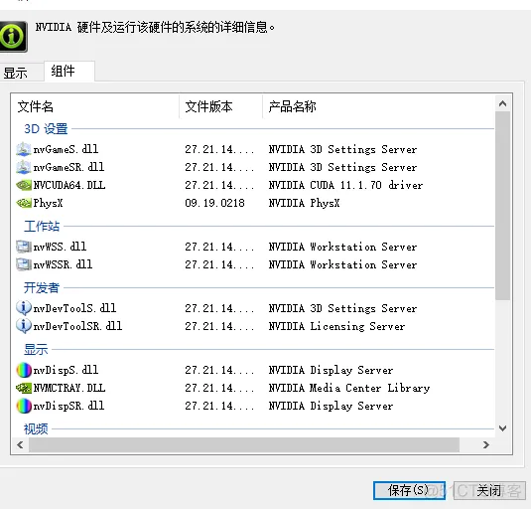
Task: Select the PhysX file name
Action: pos(48,203)
